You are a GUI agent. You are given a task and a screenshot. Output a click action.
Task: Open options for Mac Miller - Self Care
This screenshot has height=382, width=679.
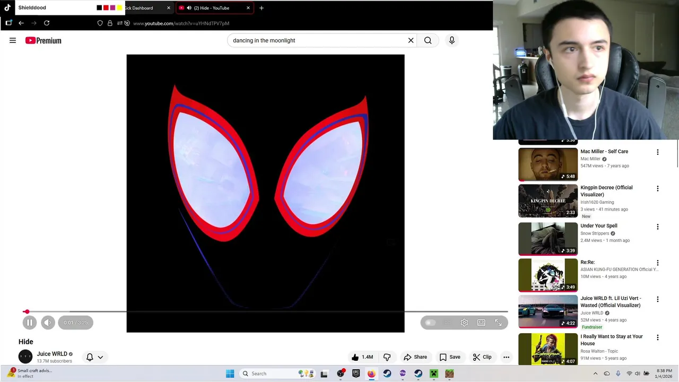[x=658, y=152]
